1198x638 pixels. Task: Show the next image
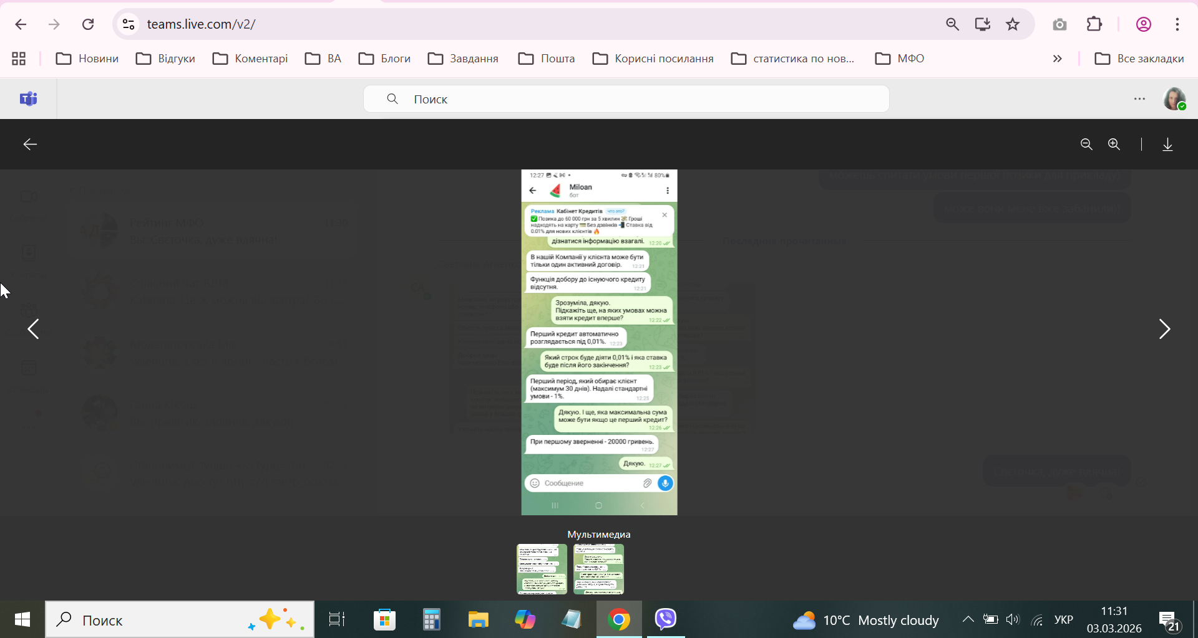pyautogui.click(x=1164, y=329)
